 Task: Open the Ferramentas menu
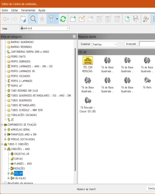tap(28, 10)
